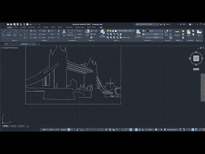Toggle MODEL space button in status bar

tap(63, 130)
